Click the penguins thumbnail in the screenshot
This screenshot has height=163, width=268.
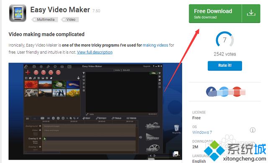pyautogui.click(x=59, y=93)
